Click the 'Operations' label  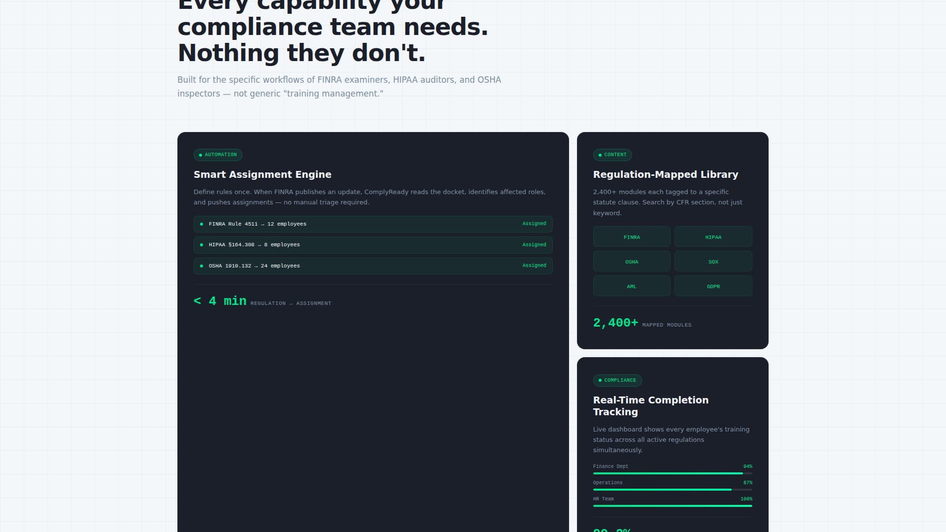click(608, 483)
